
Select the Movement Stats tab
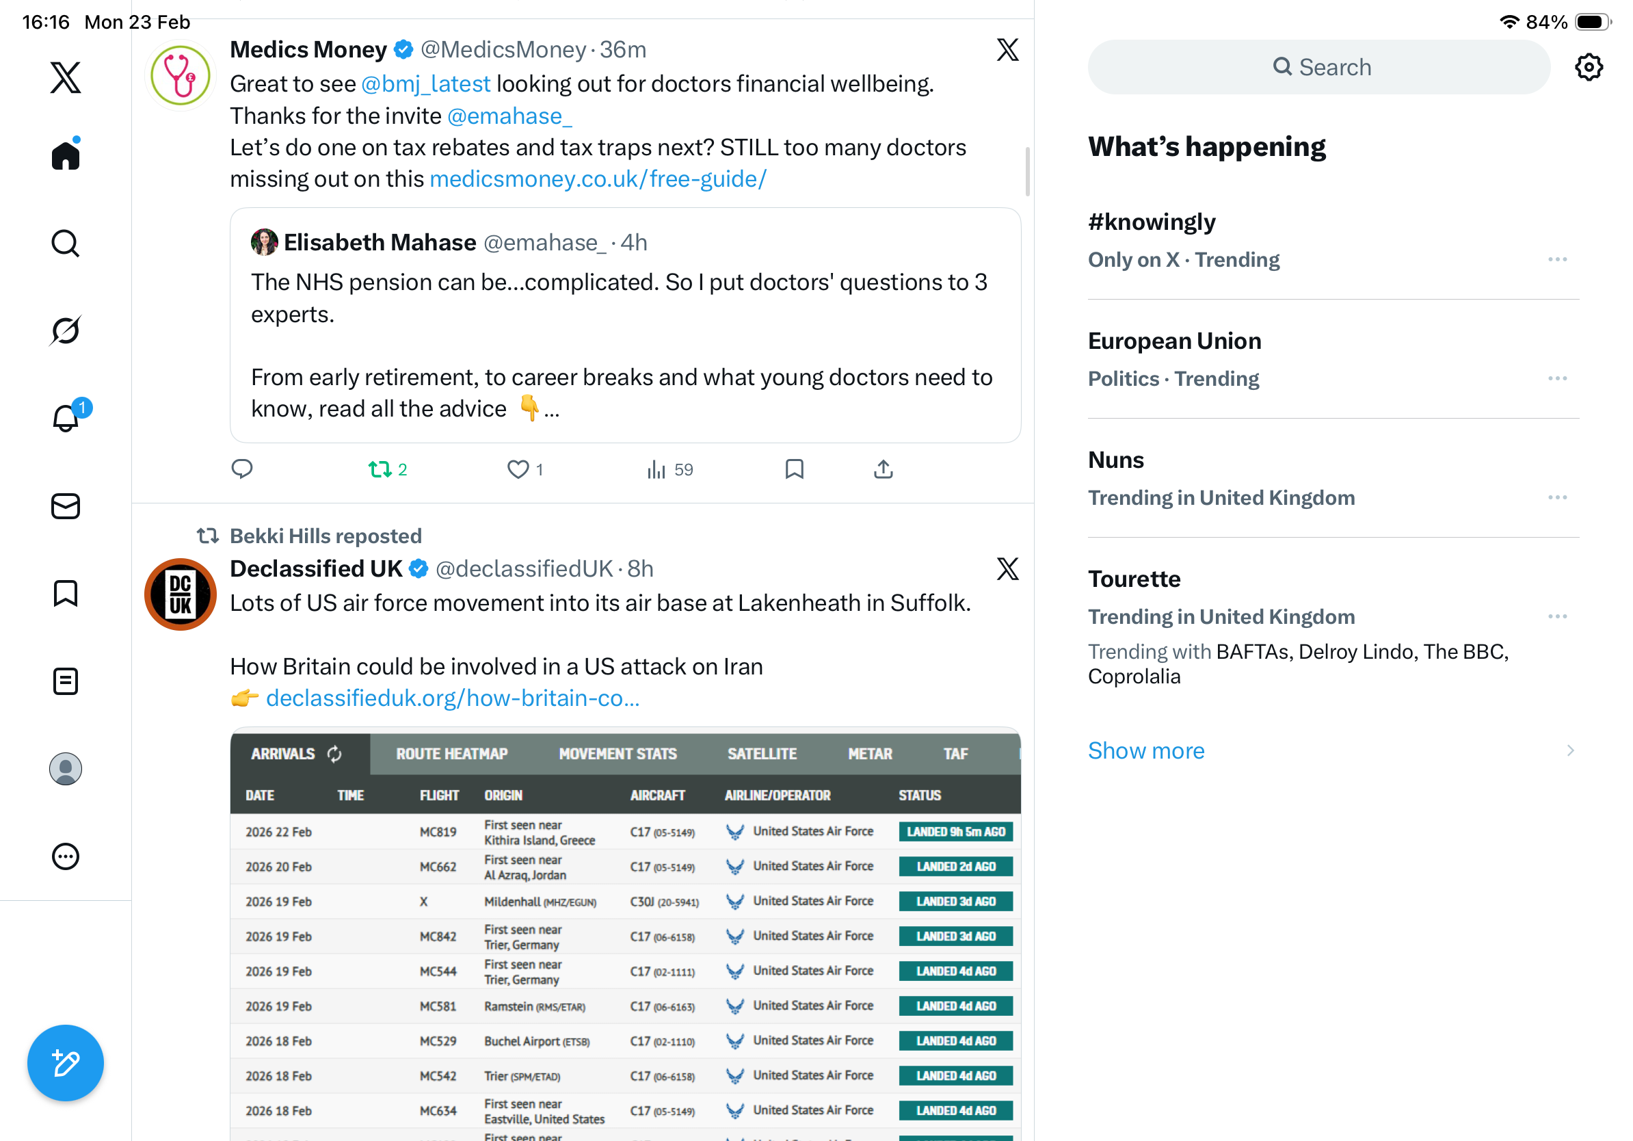click(618, 754)
